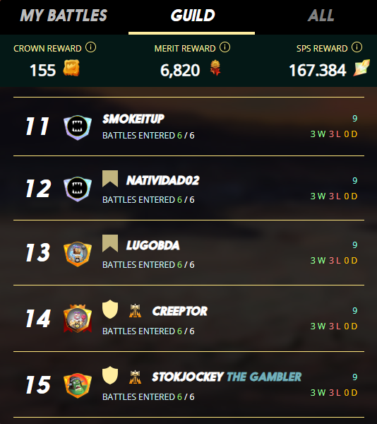
Task: Open LUGOBDA player name link
Action: tap(153, 245)
